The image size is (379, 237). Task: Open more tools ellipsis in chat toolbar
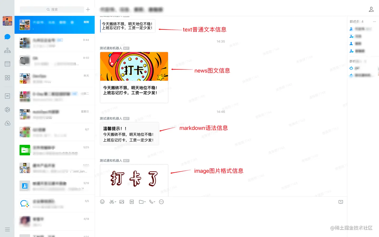(161, 202)
